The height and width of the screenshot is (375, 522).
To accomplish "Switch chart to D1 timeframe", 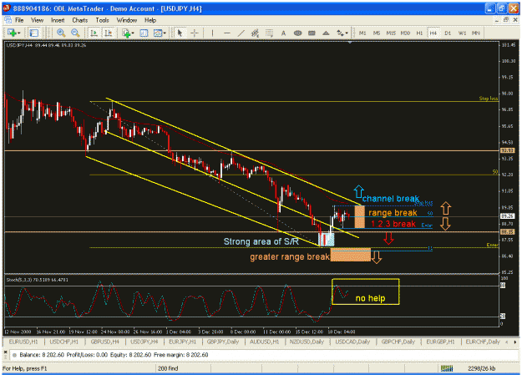I will (x=448, y=33).
